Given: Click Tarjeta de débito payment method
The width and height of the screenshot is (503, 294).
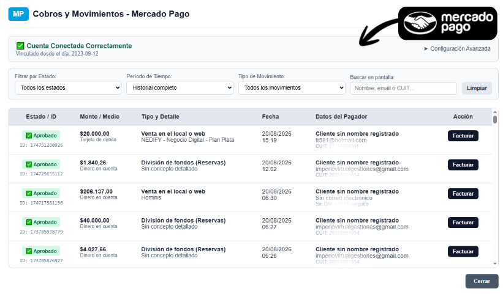Looking at the screenshot, I should click(x=98, y=139).
